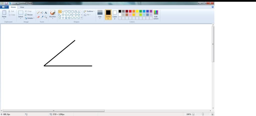The image size is (256, 116).
Task: Pick the orange color swatch
Action: click(134, 11)
